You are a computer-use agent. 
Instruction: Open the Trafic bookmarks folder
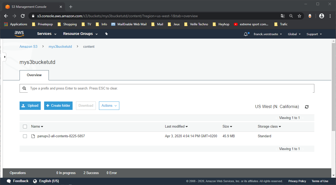click(x=281, y=24)
